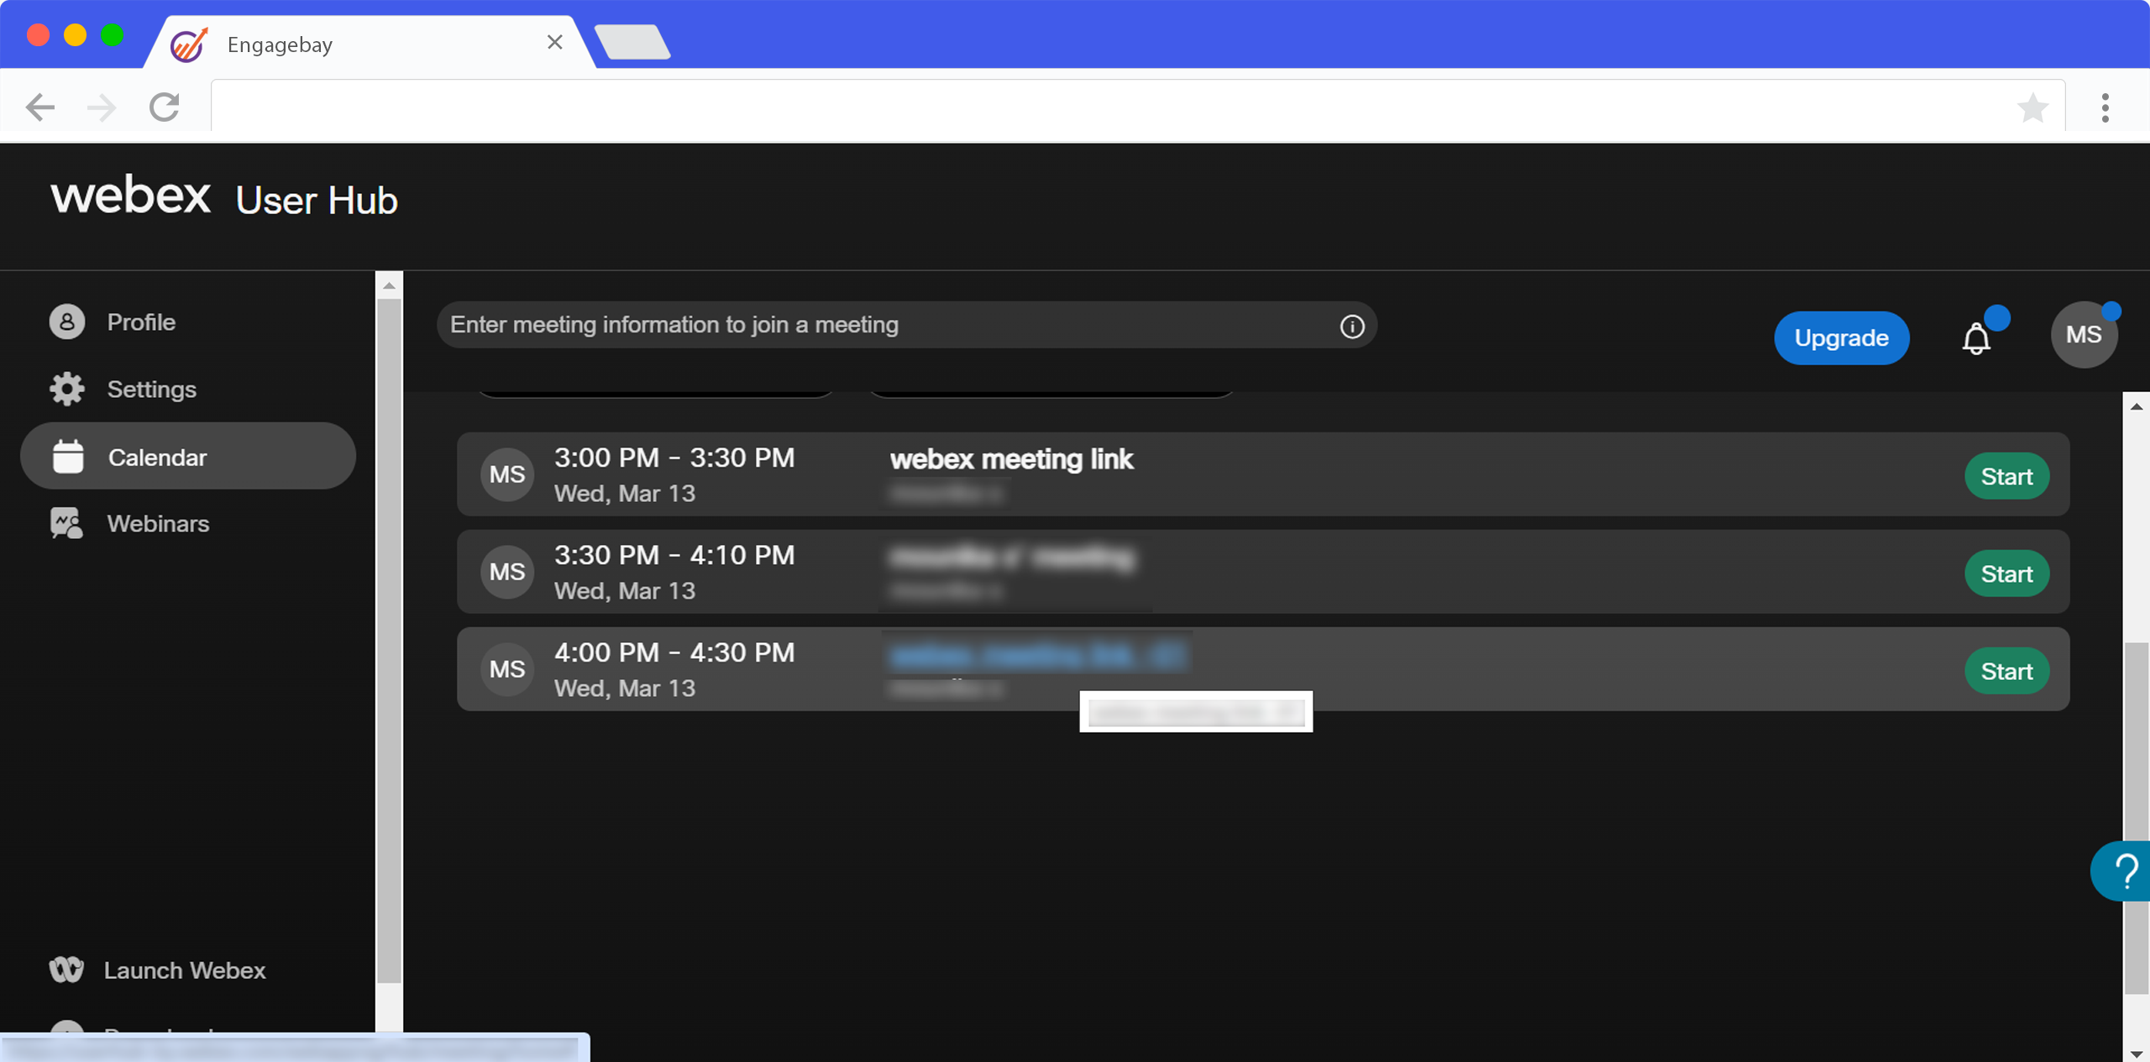The height and width of the screenshot is (1062, 2150).
Task: Click MS avatar on 4:00 PM meeting
Action: pos(507,670)
